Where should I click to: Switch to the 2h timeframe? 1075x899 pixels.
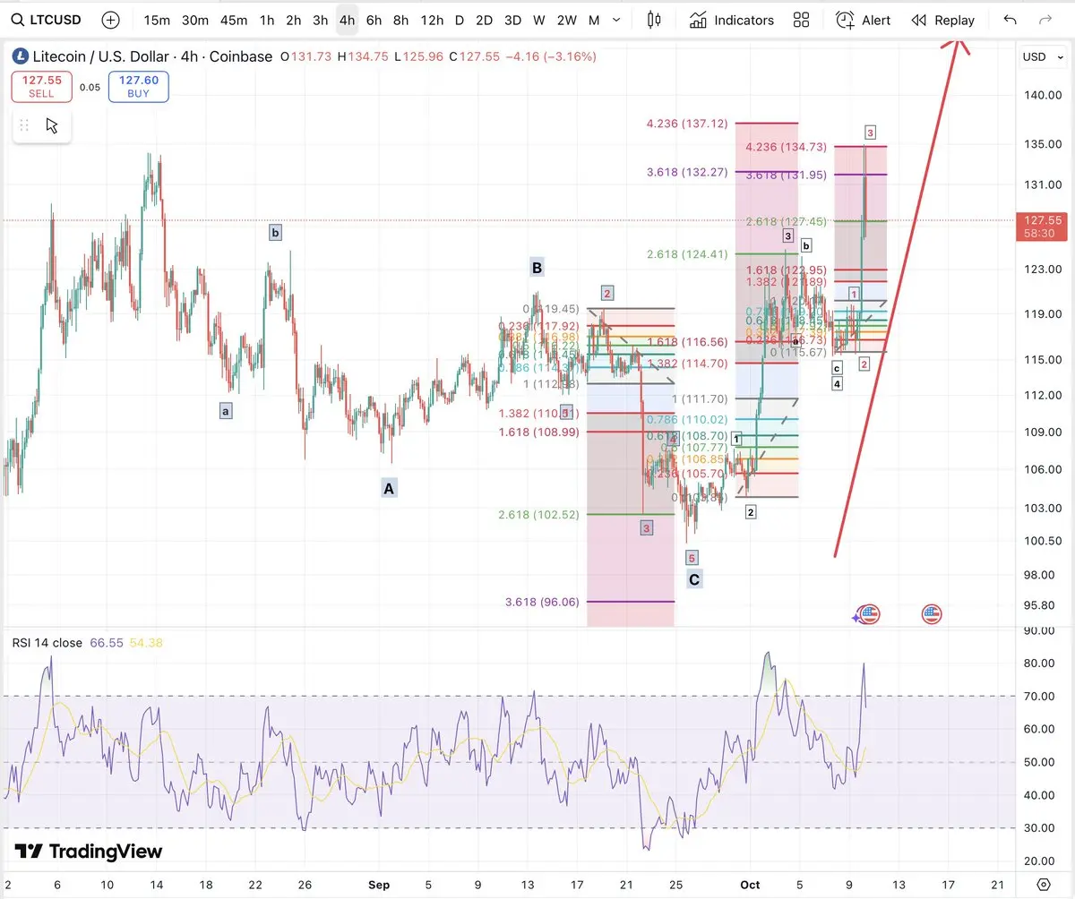pyautogui.click(x=293, y=20)
